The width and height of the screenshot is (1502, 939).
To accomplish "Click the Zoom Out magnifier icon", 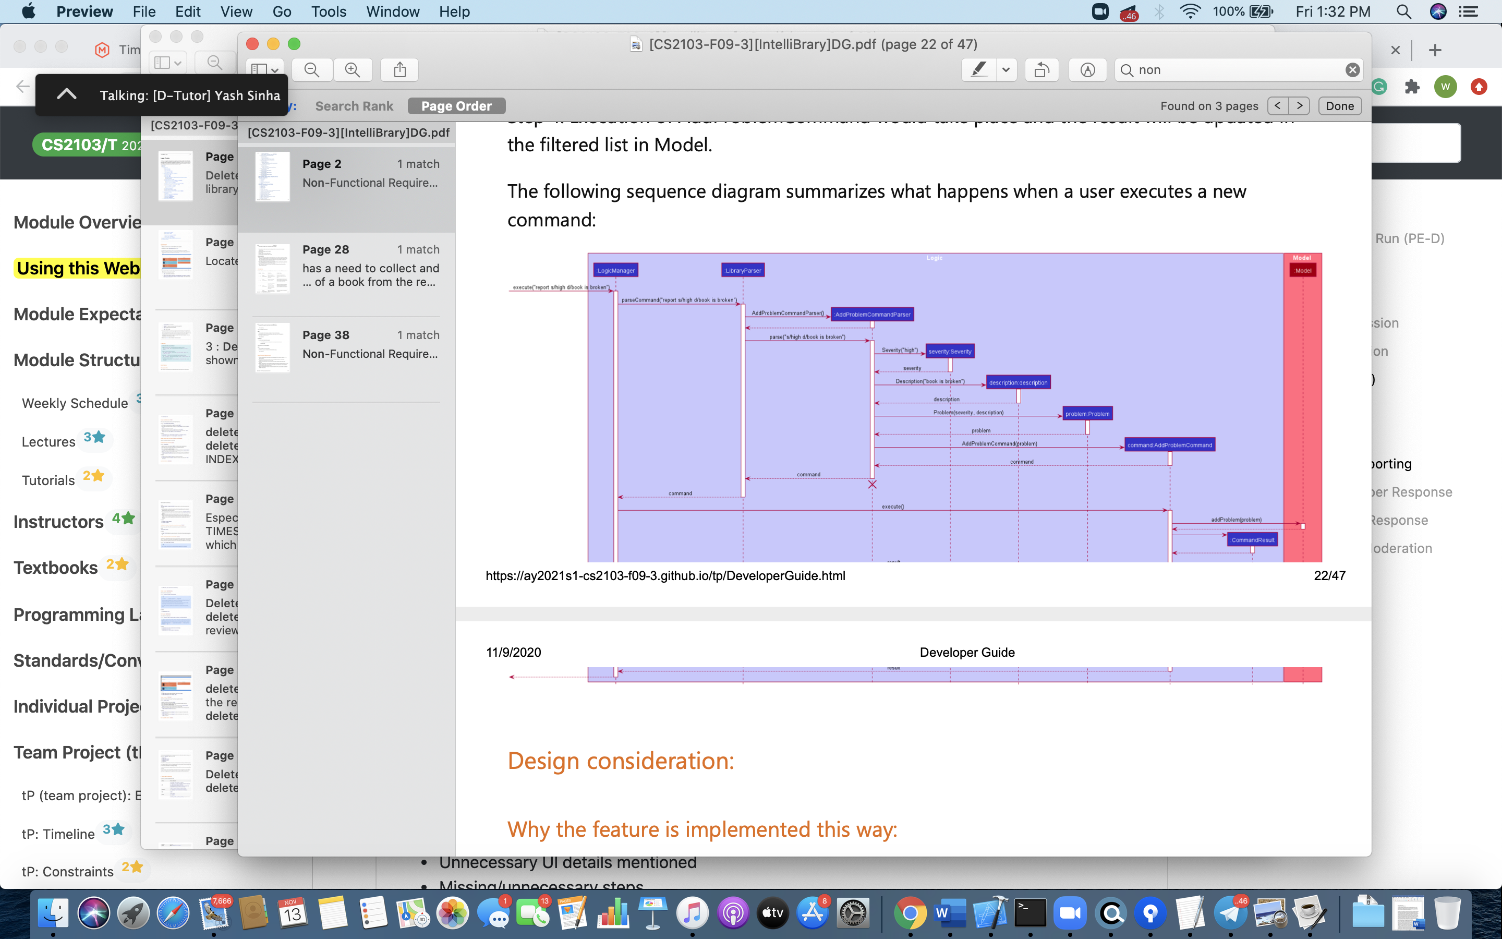I will (x=312, y=69).
